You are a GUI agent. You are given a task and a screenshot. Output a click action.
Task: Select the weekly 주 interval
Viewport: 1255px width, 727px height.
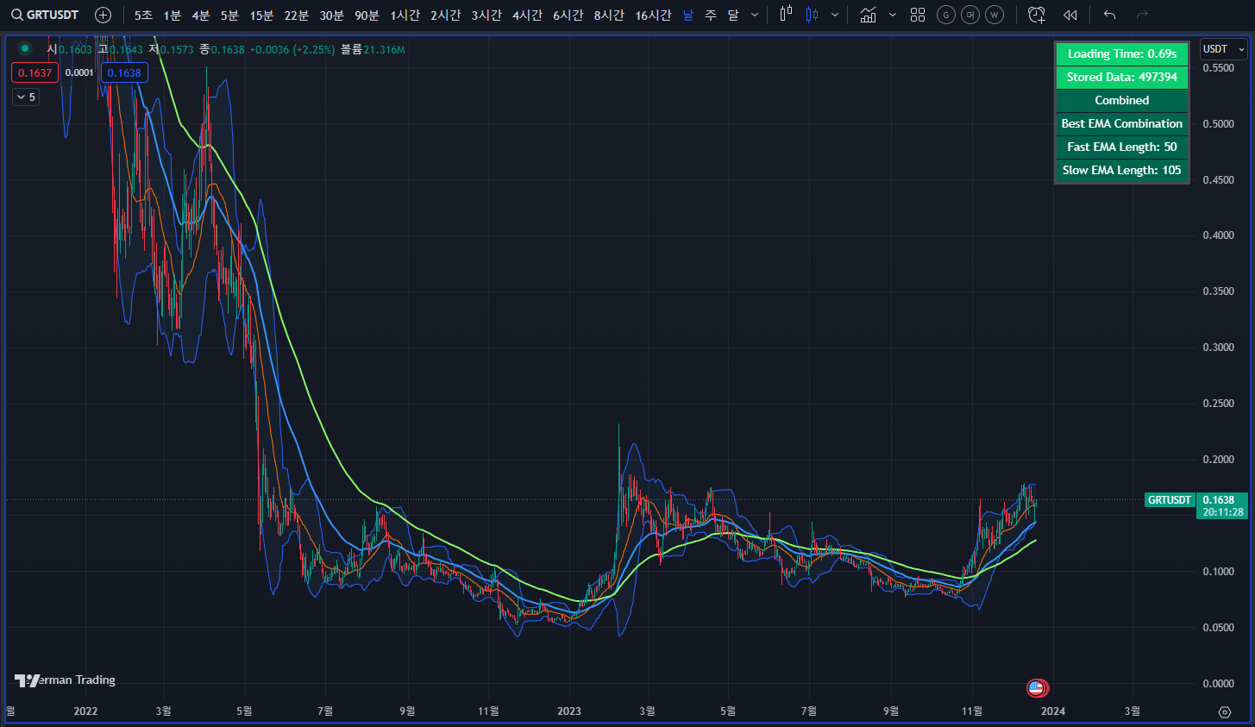(x=710, y=15)
